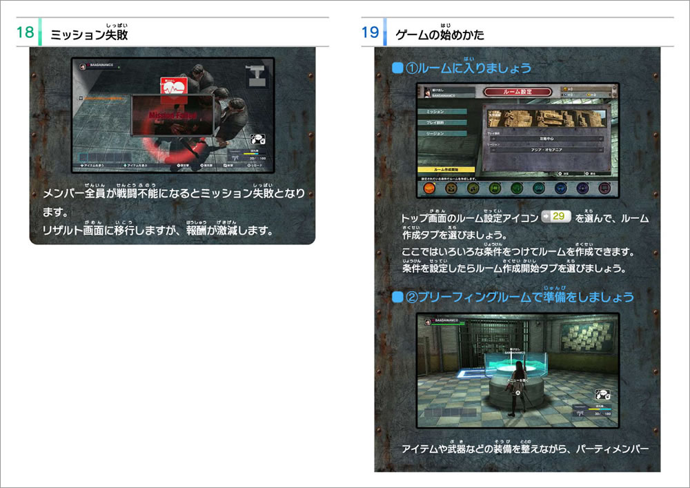This screenshot has width=690, height=488.
Task: Click the BANDAINAMCO name in the room settings screenshot
Action: click(444, 95)
